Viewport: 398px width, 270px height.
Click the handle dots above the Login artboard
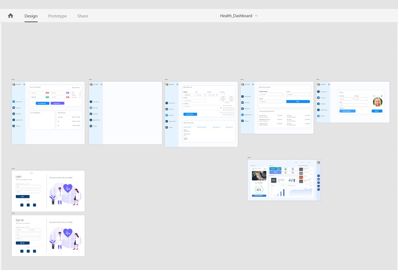tap(13, 168)
